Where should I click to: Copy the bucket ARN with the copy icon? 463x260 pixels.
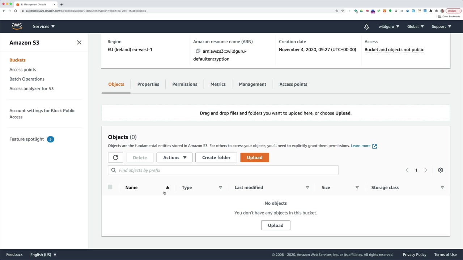198,51
